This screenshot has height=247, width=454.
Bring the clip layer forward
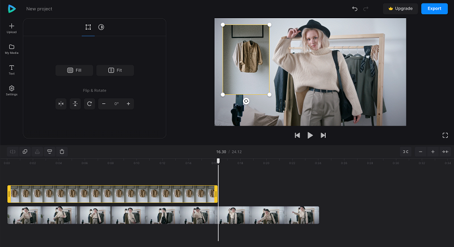[37, 152]
